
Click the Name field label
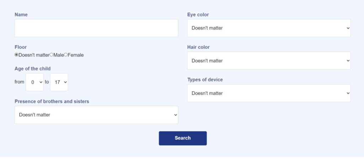click(x=21, y=15)
